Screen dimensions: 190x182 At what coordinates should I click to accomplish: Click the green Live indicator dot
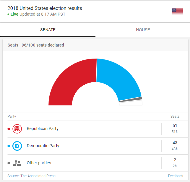8,14
